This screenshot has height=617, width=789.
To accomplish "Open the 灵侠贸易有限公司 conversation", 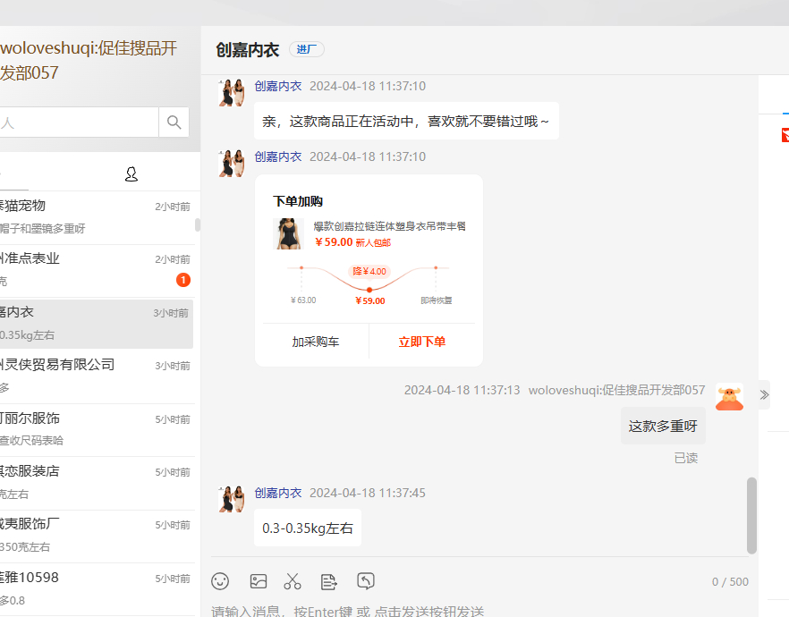I will pos(97,376).
